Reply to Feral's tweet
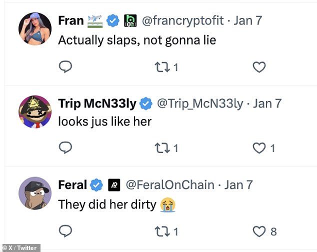This screenshot has height=252, width=317. point(65,231)
